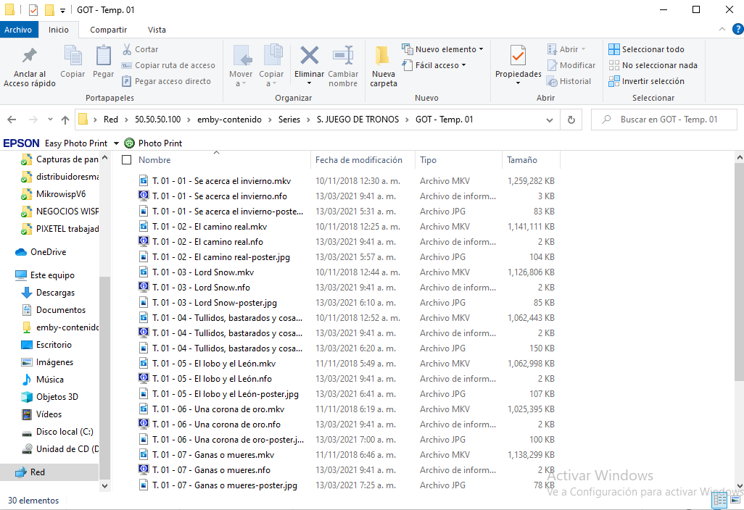Open the Fácil acceso dropdown
The height and width of the screenshot is (510, 744).
point(463,65)
